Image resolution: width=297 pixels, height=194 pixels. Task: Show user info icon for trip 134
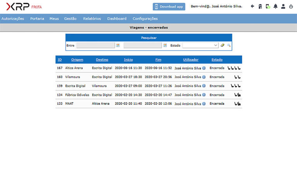point(204,95)
